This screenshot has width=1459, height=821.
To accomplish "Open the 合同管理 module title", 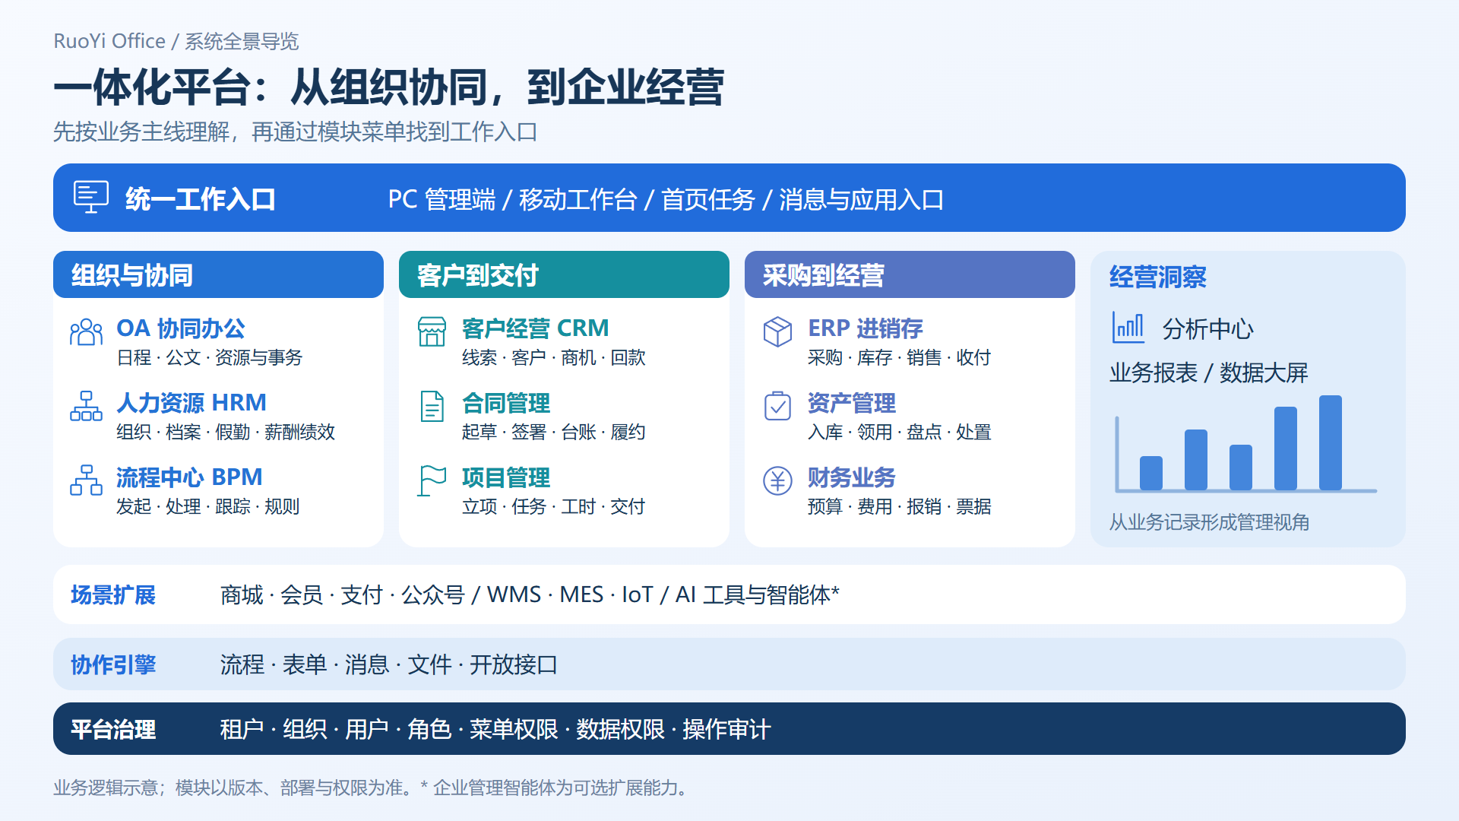I will (x=506, y=403).
